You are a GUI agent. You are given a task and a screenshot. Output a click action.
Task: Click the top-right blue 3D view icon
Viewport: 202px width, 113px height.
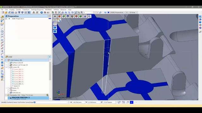(x=200, y=17)
